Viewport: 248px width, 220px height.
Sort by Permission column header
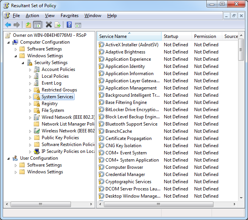207,36
